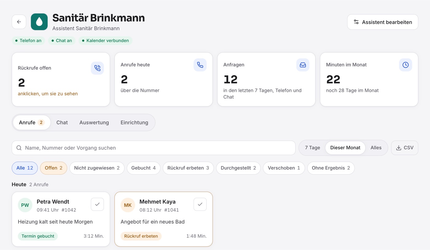Click the Rückruf erbeten tag on Mehmet Kaya

pos(141,236)
